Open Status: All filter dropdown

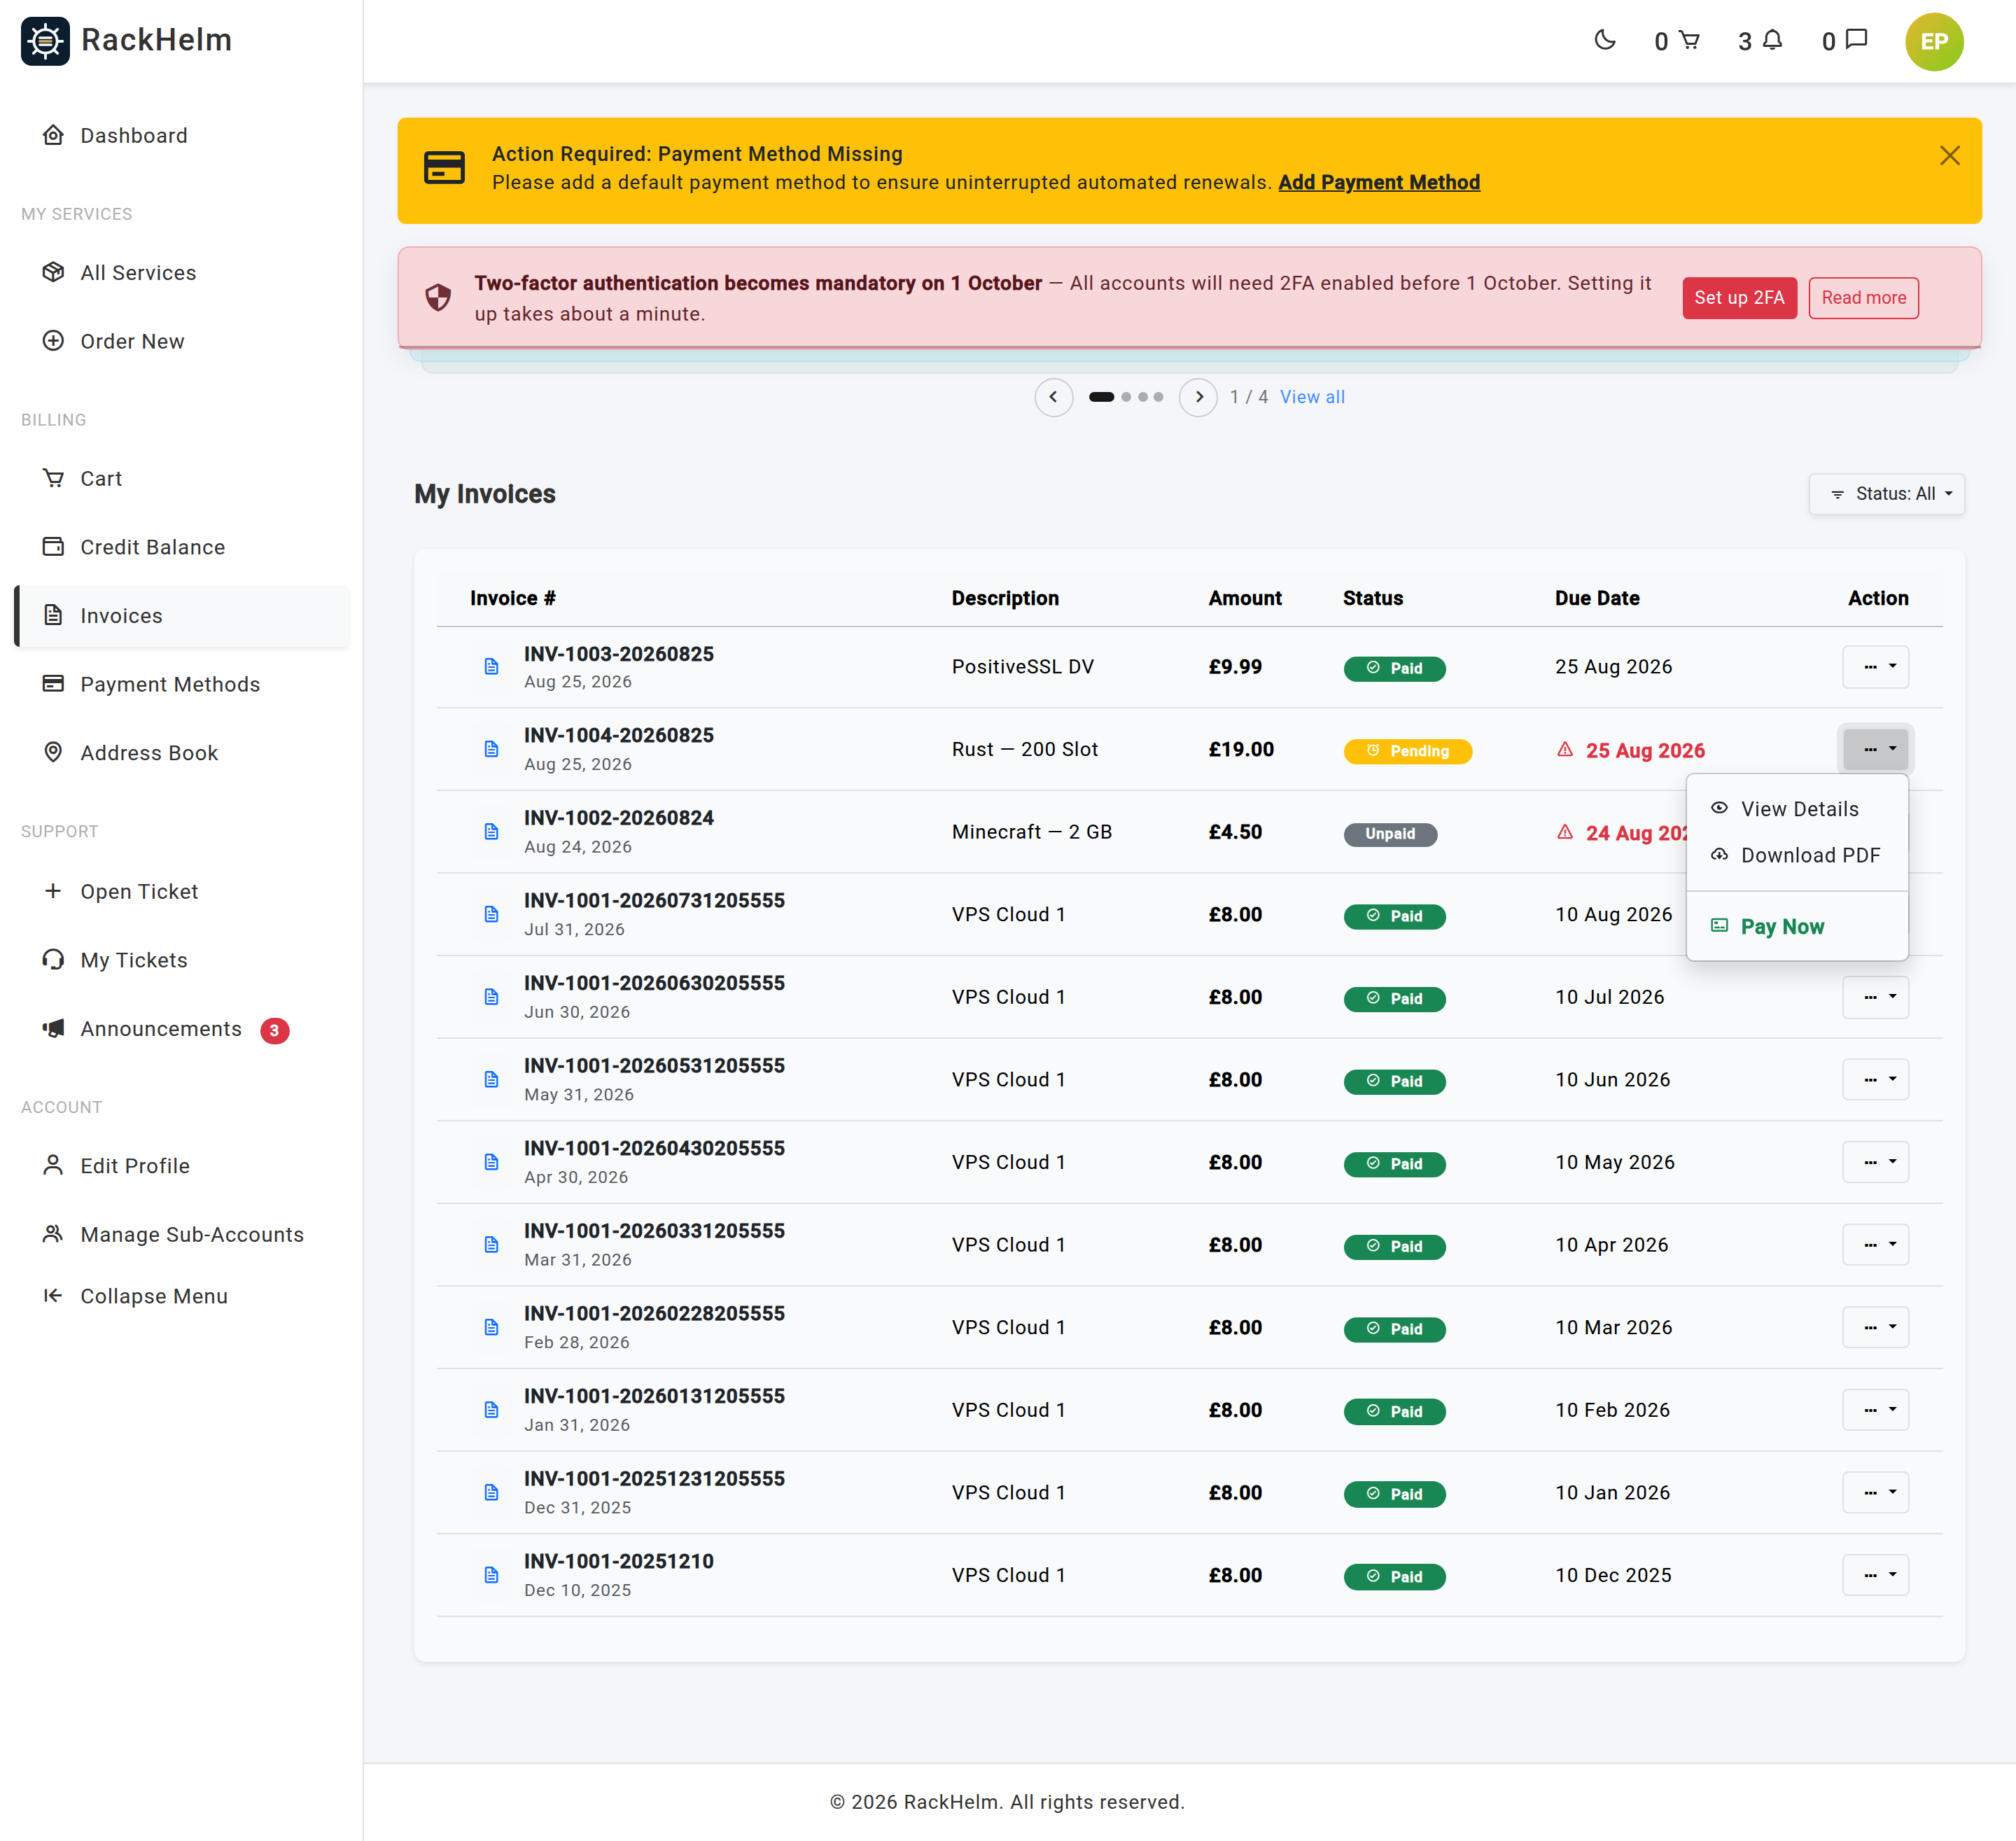1886,494
